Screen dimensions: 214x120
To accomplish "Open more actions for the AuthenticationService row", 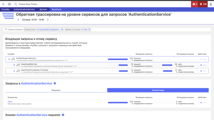I will [205, 59].
